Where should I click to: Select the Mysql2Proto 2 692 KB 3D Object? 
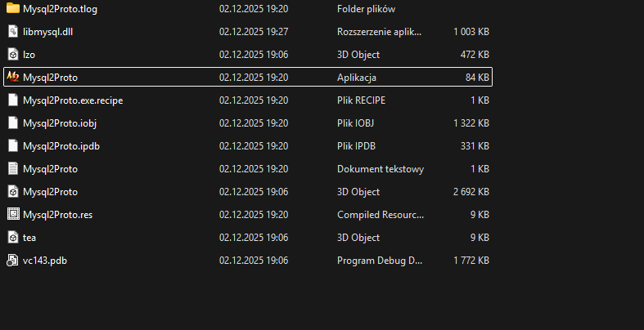click(x=50, y=191)
